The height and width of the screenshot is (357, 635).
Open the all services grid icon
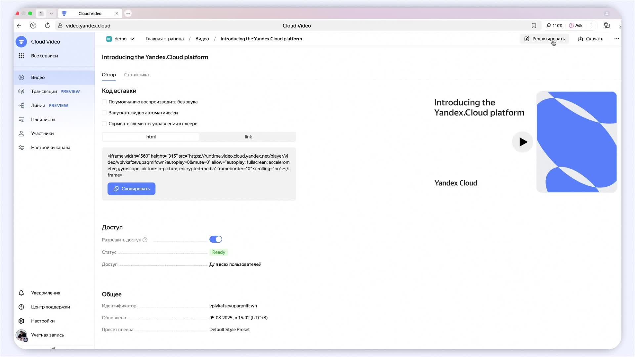pos(21,56)
